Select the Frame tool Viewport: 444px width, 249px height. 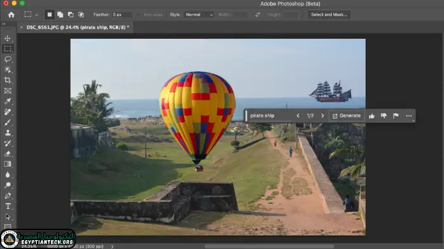coord(8,90)
